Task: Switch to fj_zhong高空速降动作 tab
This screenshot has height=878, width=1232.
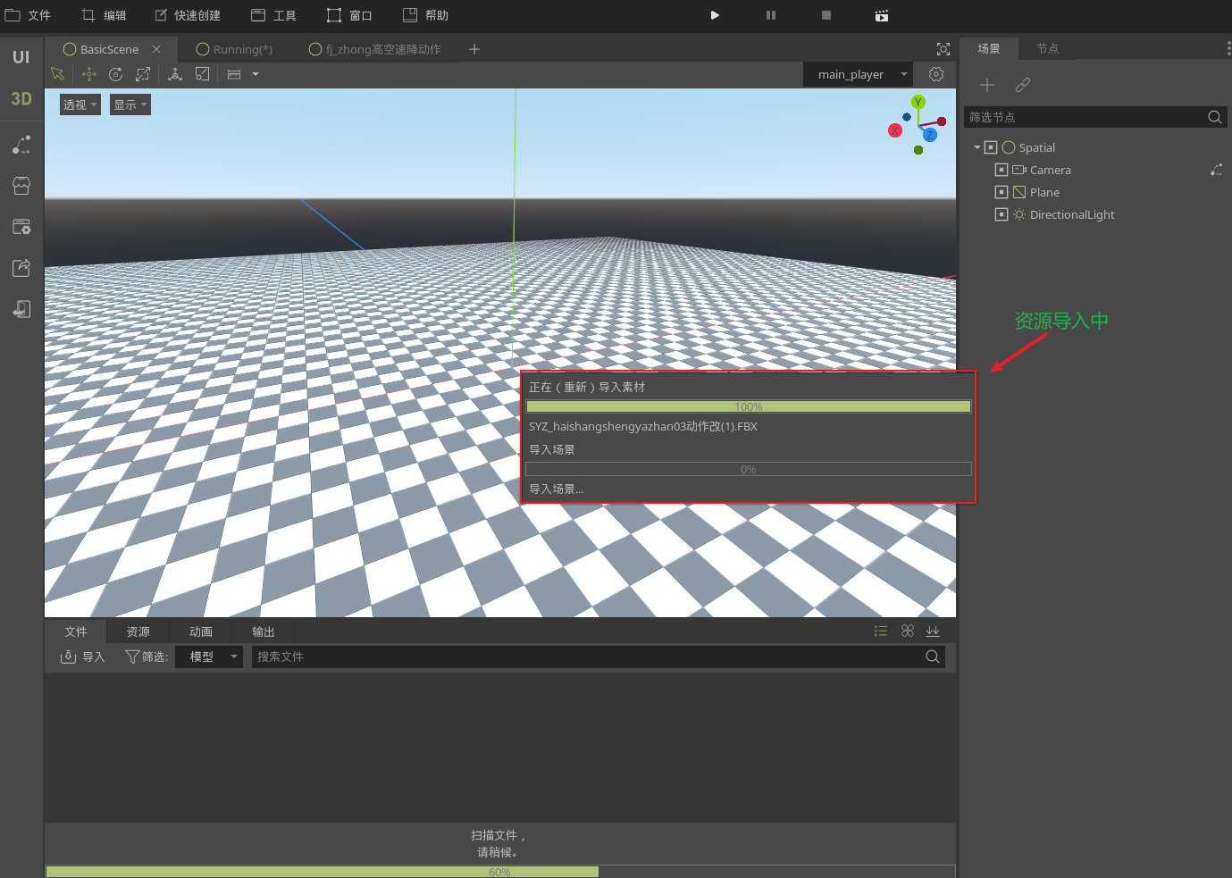Action: (x=375, y=49)
